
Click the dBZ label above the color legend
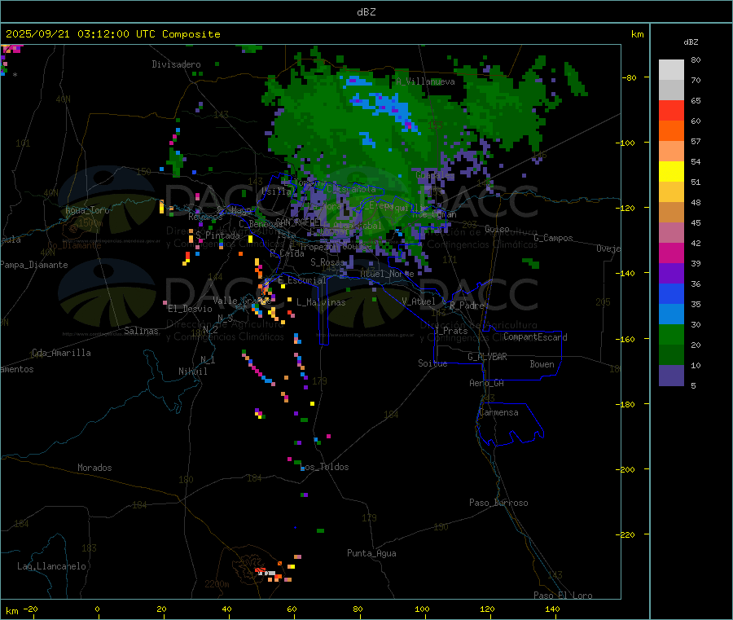tap(691, 42)
